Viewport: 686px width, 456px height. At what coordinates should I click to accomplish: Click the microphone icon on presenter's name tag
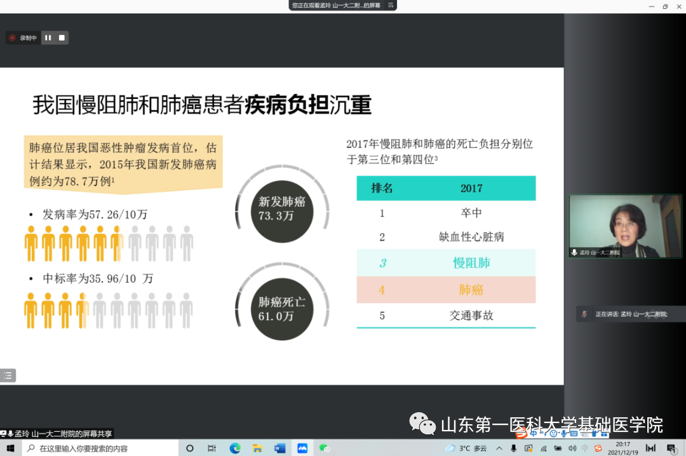click(x=575, y=252)
